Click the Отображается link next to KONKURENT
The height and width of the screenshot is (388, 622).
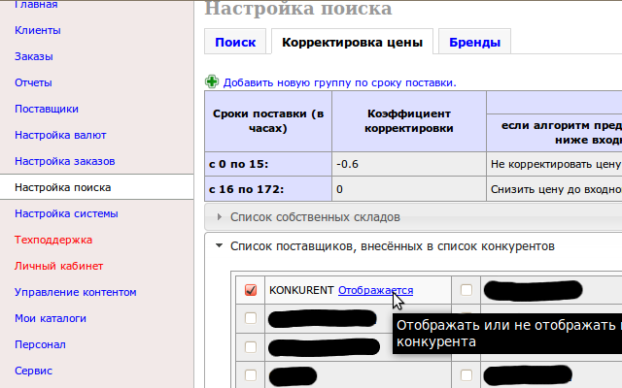pos(375,290)
